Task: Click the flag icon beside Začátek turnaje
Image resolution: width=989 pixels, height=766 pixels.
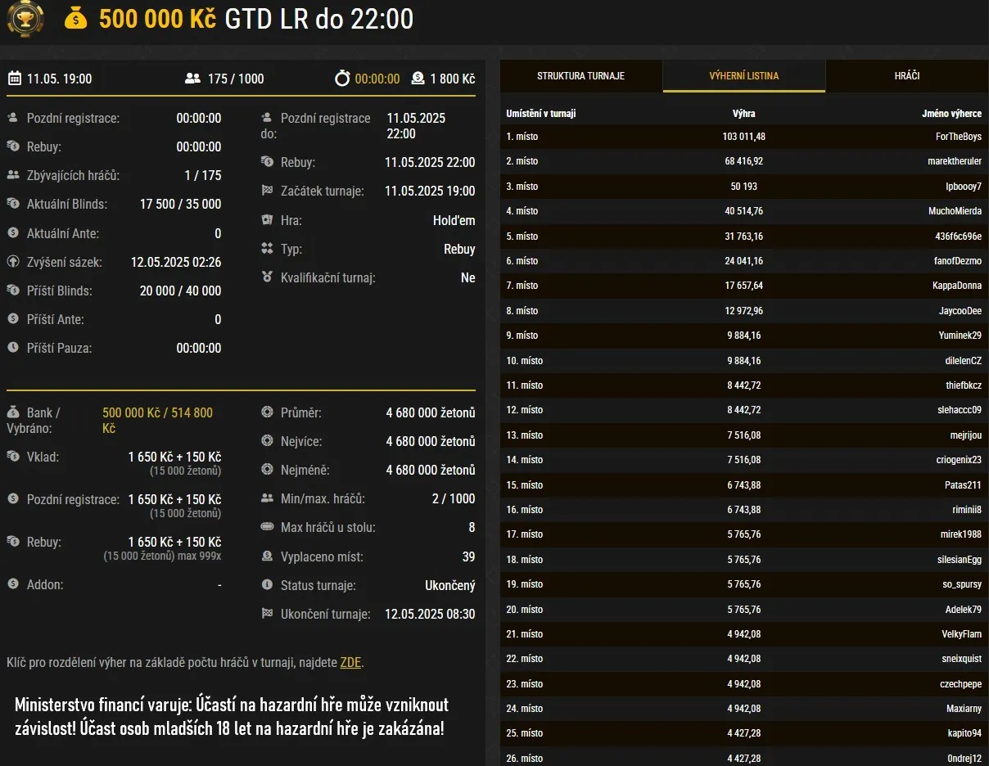Action: point(265,191)
